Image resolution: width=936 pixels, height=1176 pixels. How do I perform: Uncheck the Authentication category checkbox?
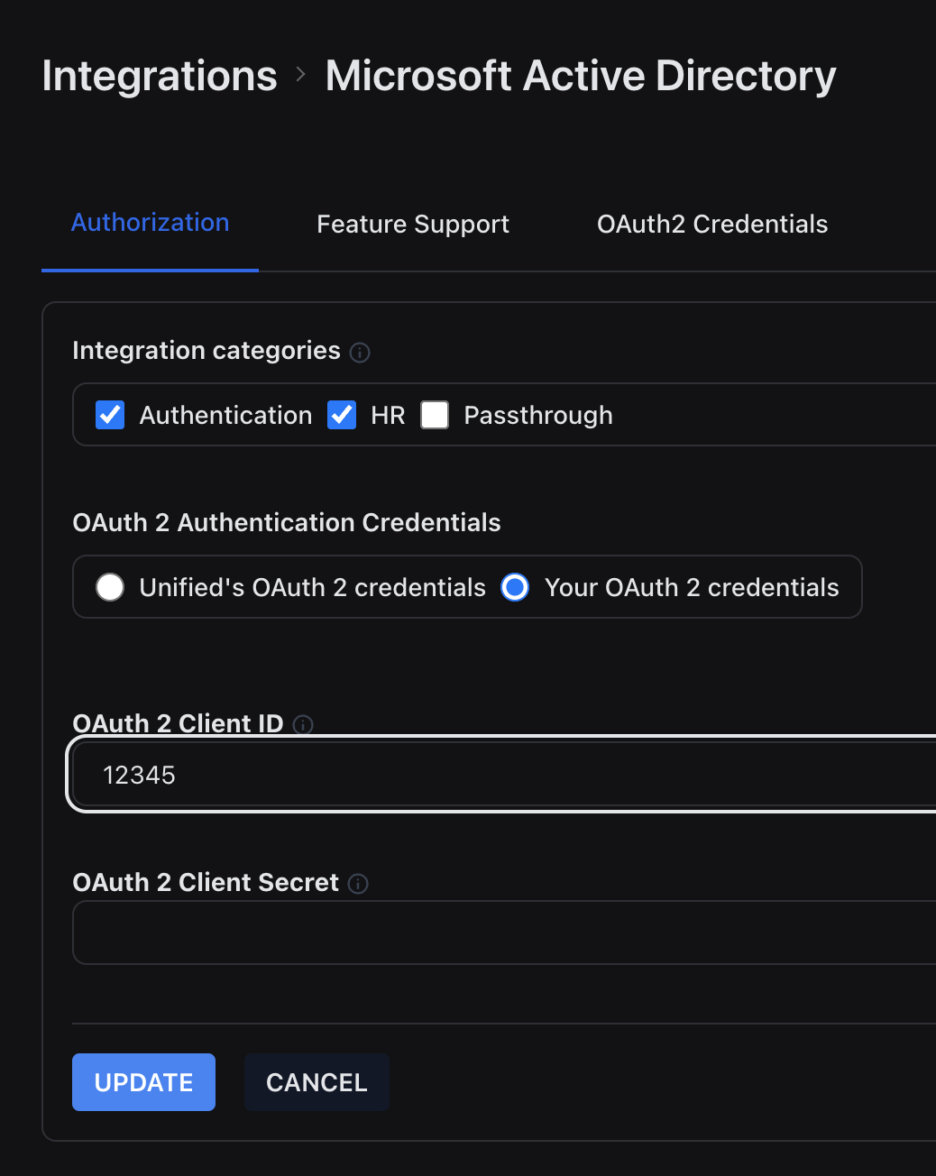pyautogui.click(x=110, y=415)
